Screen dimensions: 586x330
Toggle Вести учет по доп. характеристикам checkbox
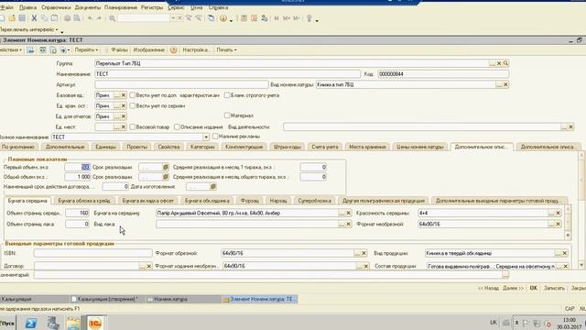tap(132, 95)
